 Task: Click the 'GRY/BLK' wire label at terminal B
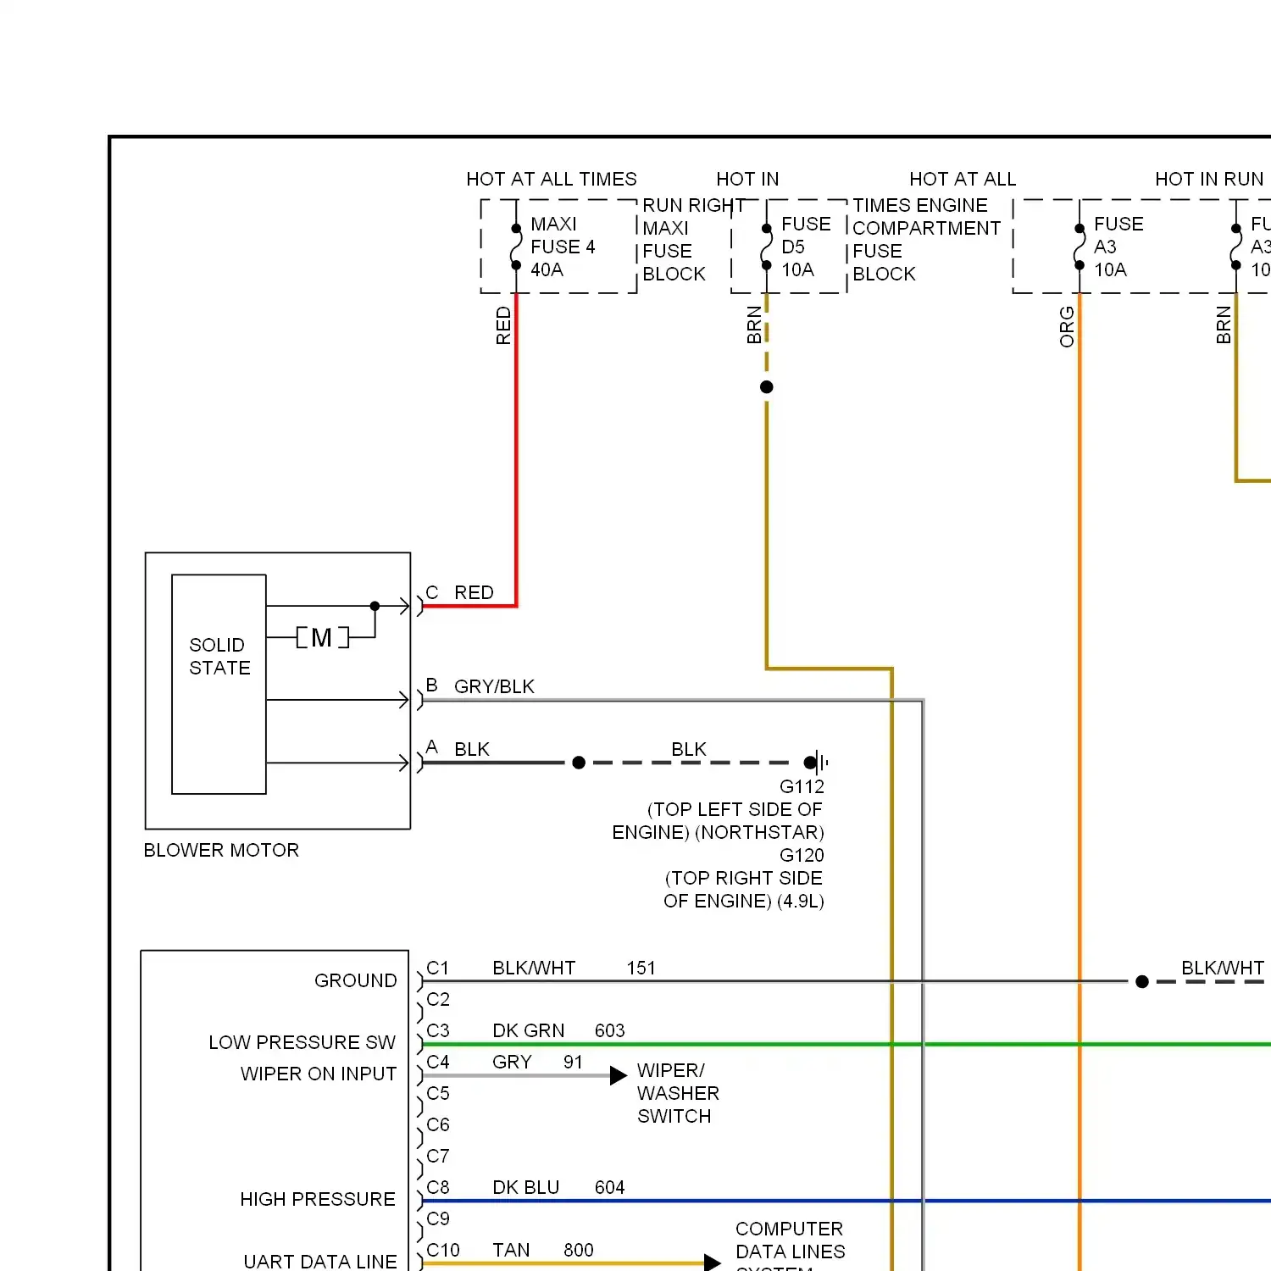coord(494,686)
